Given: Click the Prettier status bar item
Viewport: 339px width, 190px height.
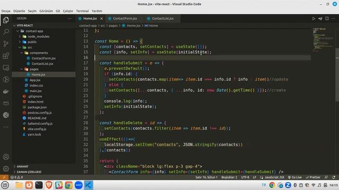Looking at the screenshot, I should [x=313, y=177].
